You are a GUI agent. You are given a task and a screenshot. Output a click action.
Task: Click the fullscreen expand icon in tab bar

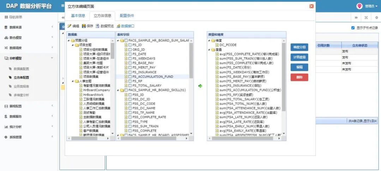(x=366, y=18)
